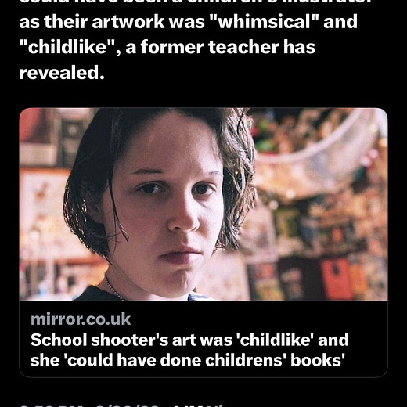The image size is (407, 407).
Task: Tap the blurred left side of preview photo
Action: pyautogui.click(x=43, y=203)
